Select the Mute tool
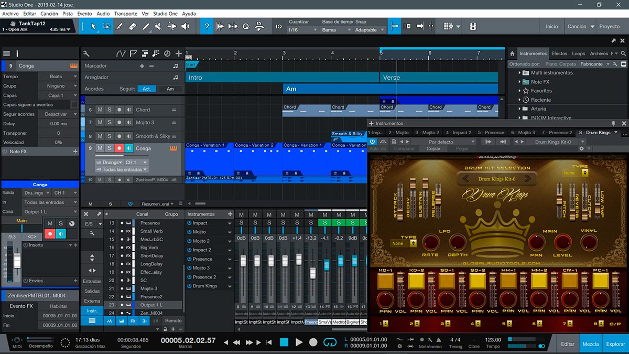 click(x=159, y=26)
